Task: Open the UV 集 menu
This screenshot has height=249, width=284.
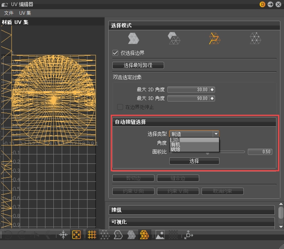Action: pos(25,13)
